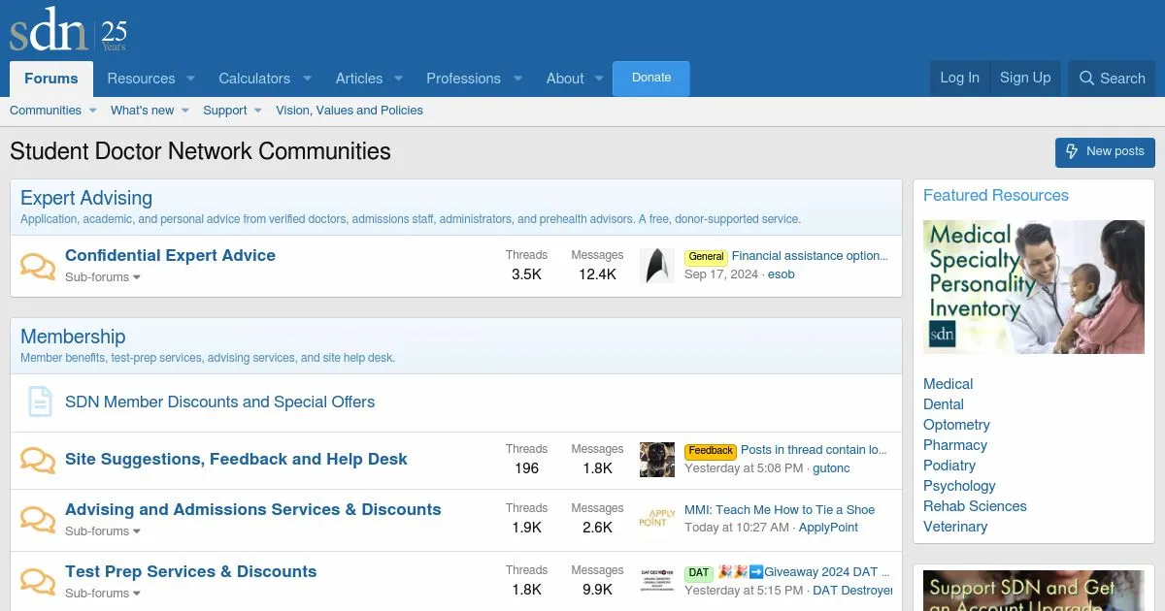
Task: Click the Advising and Admissions forum bubble icon
Action: (x=38, y=519)
